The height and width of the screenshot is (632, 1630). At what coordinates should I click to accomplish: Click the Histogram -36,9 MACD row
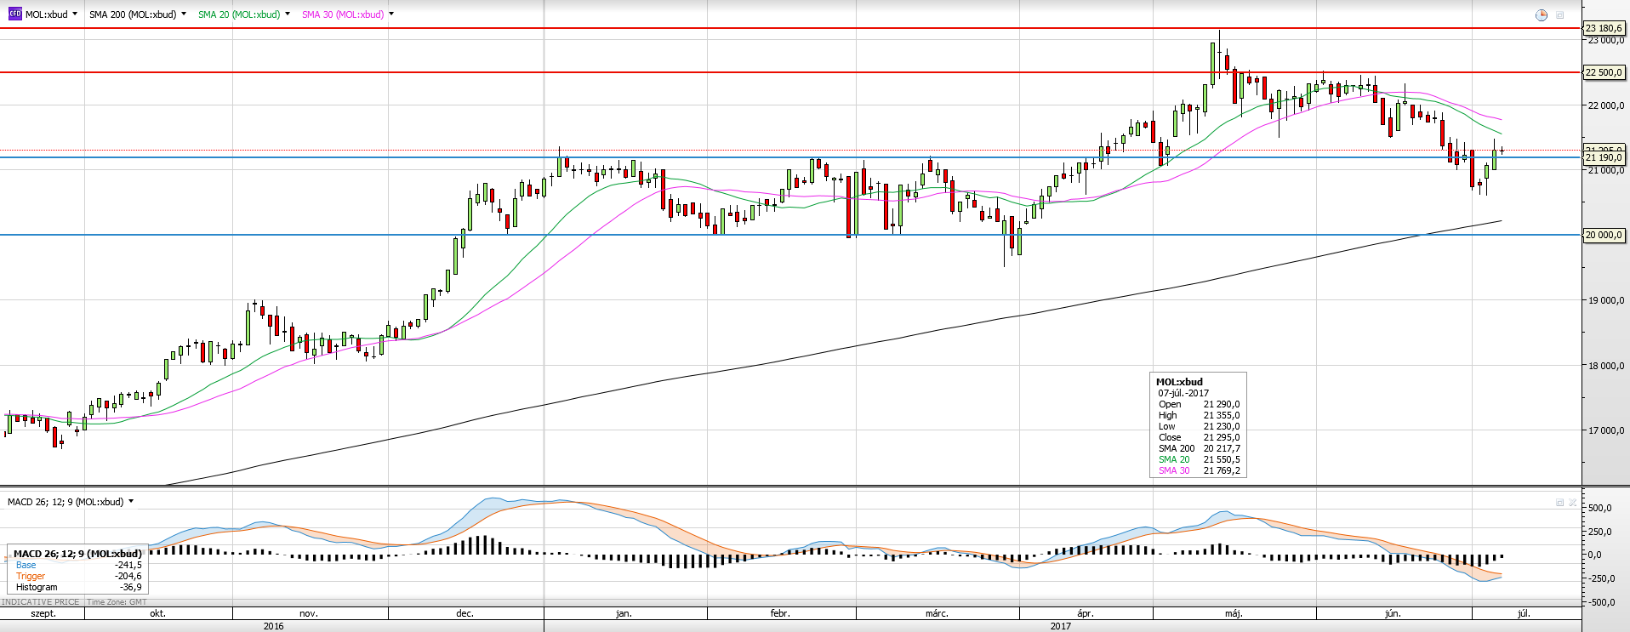click(x=78, y=587)
